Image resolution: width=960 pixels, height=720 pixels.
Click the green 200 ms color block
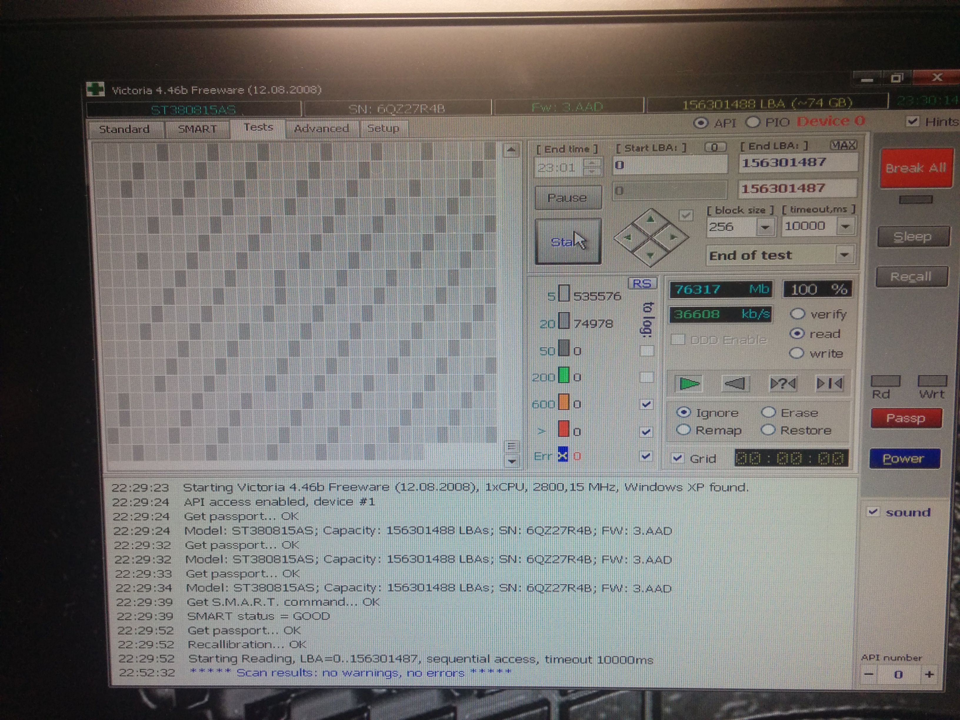pyautogui.click(x=563, y=375)
